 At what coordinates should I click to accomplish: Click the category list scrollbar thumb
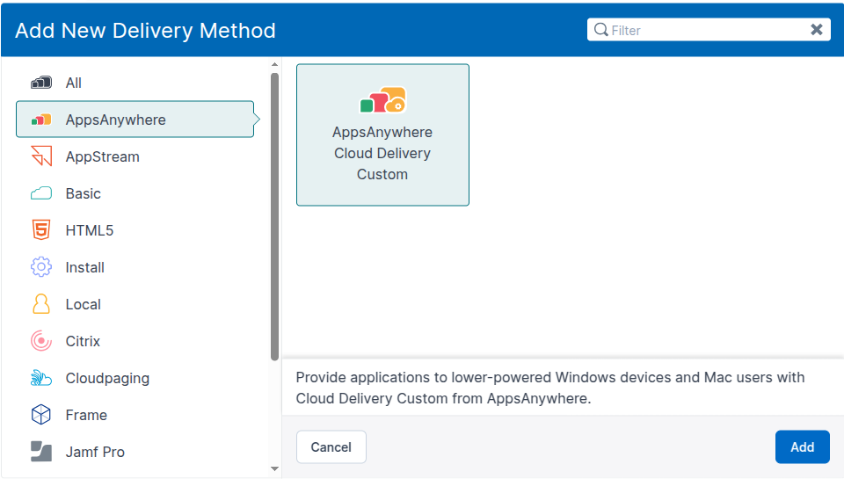[275, 215]
